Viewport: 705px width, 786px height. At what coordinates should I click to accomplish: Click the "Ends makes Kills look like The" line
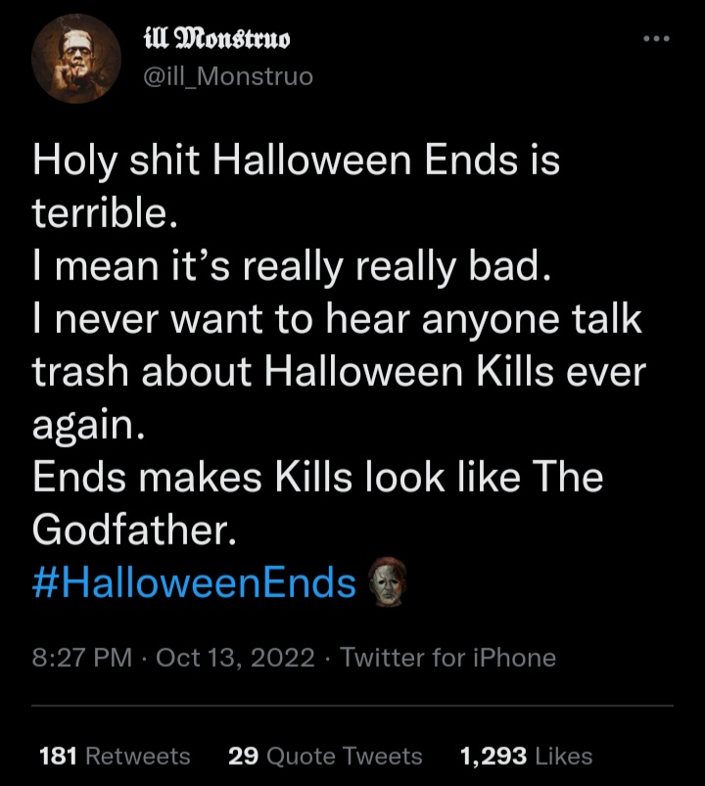(317, 478)
